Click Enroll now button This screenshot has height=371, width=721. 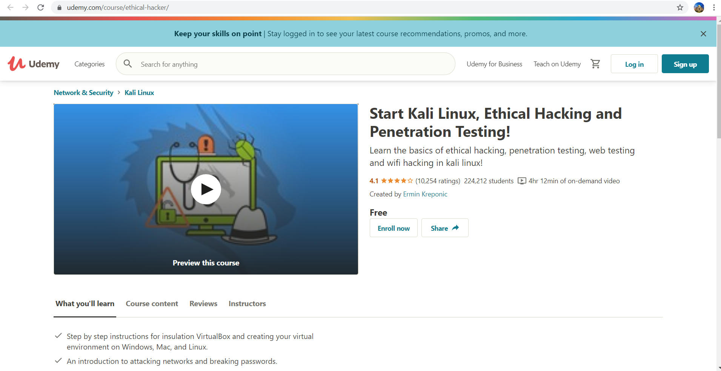(x=394, y=228)
